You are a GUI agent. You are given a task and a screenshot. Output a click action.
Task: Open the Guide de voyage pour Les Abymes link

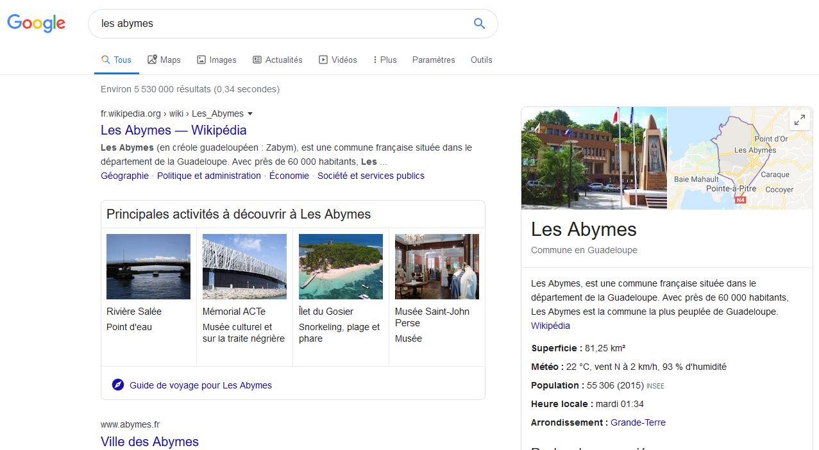[x=200, y=385]
